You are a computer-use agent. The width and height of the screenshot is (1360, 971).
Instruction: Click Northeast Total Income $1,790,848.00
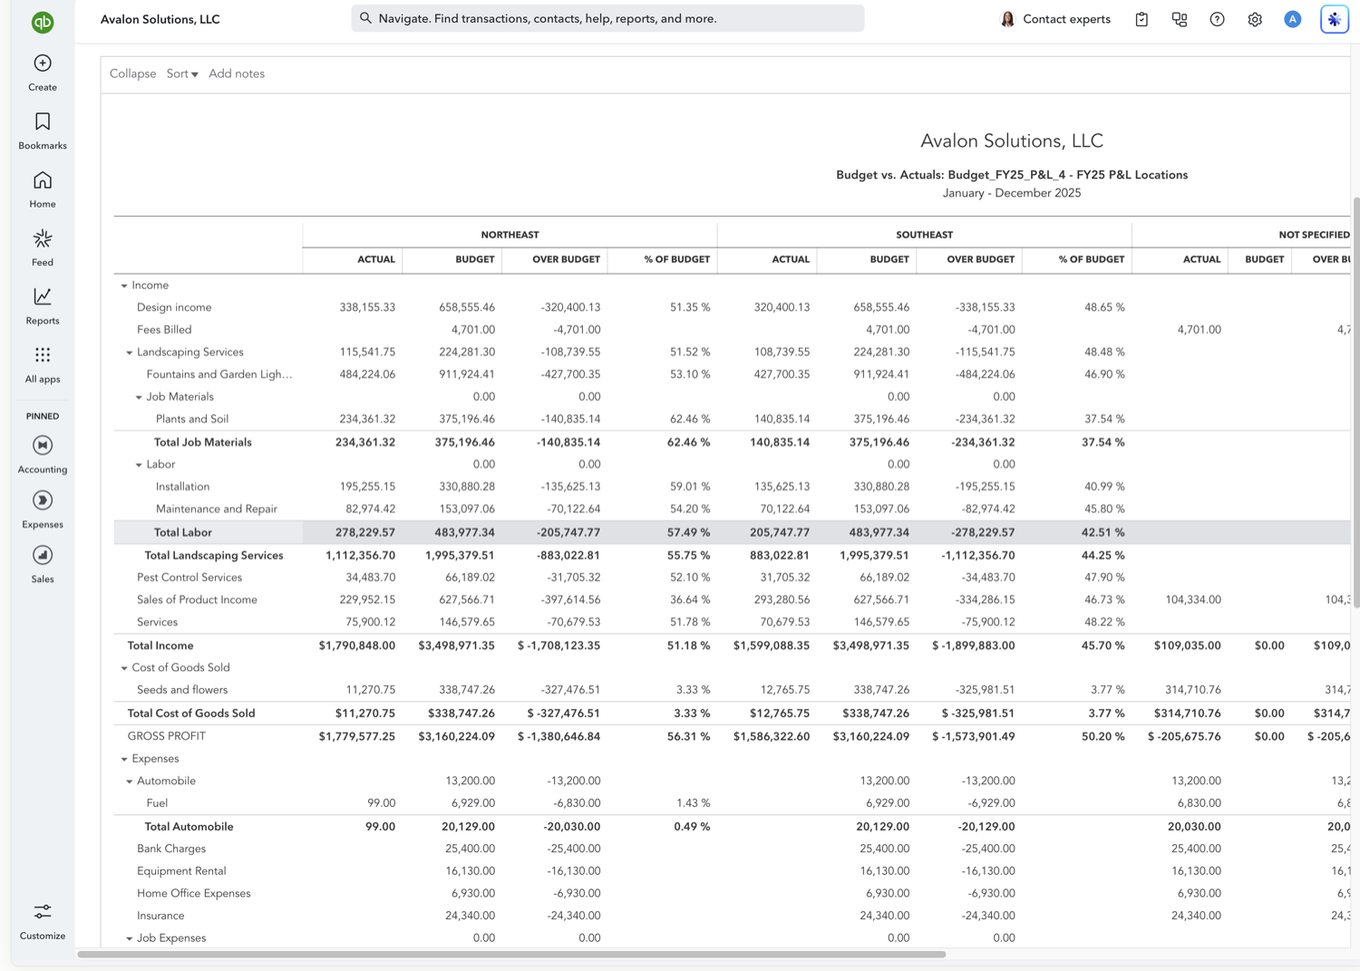[x=357, y=646]
